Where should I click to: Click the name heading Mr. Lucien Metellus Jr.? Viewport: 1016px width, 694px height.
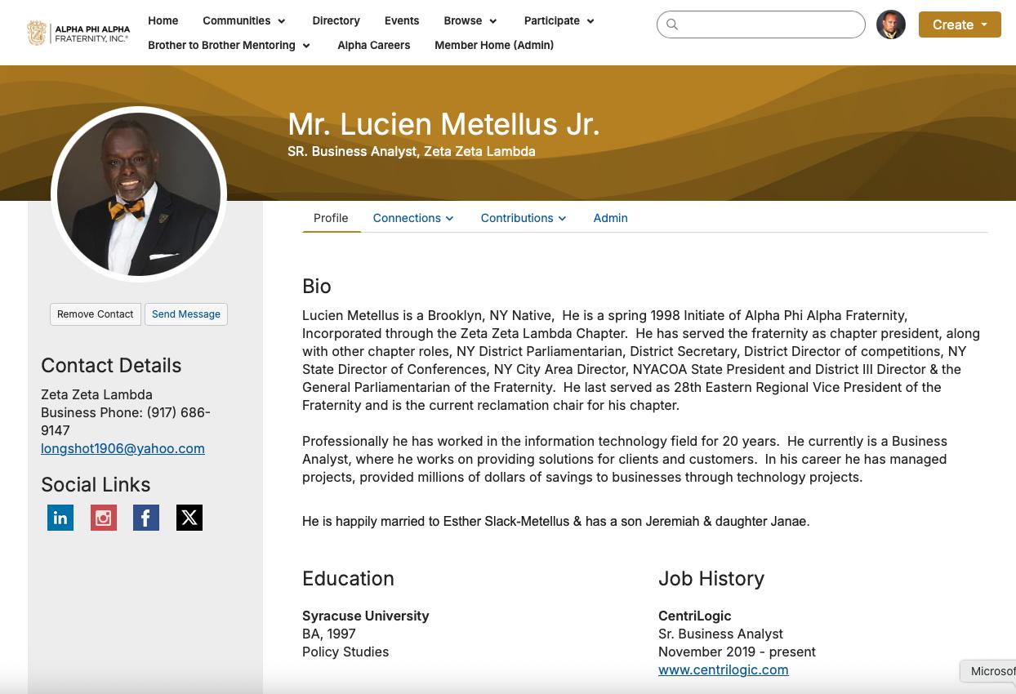tap(443, 124)
